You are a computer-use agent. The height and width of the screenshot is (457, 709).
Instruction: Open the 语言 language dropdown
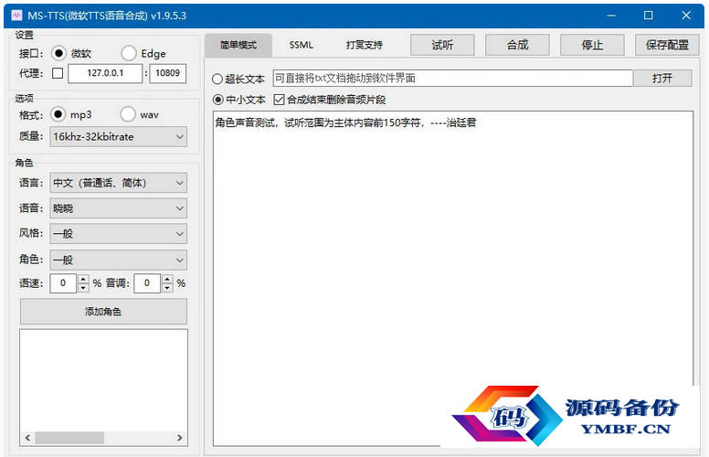(118, 183)
